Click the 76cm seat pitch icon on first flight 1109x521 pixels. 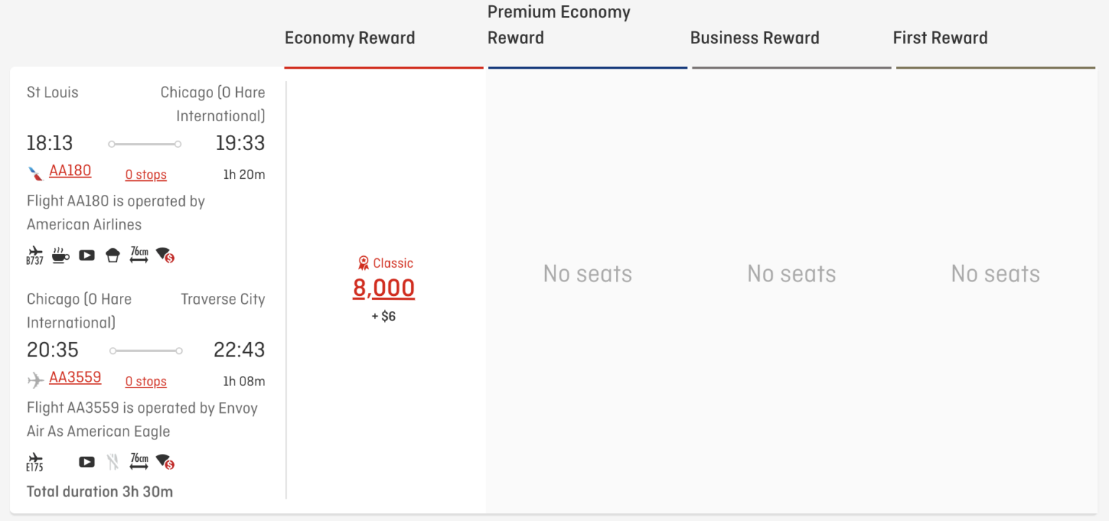tap(139, 255)
